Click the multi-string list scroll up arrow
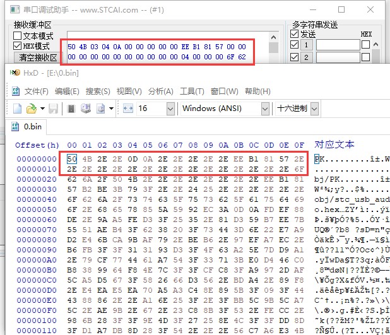 [x=376, y=45]
